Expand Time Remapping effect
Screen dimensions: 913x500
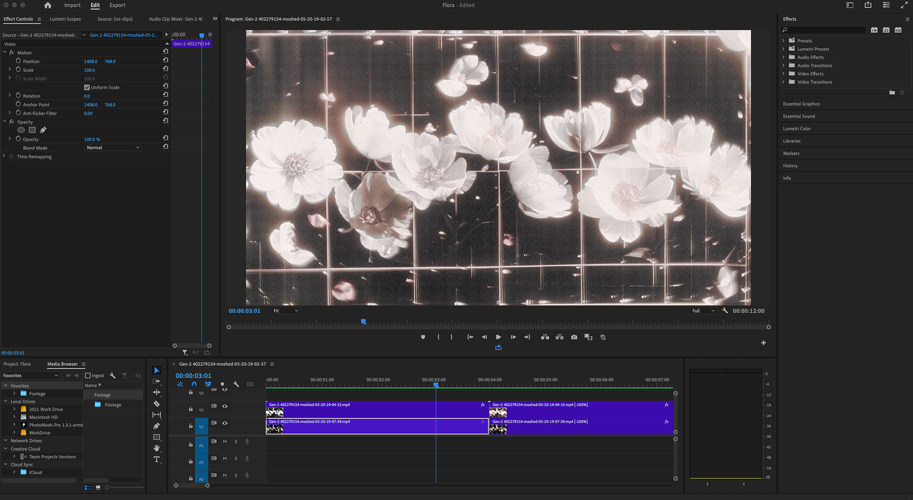pos(4,156)
